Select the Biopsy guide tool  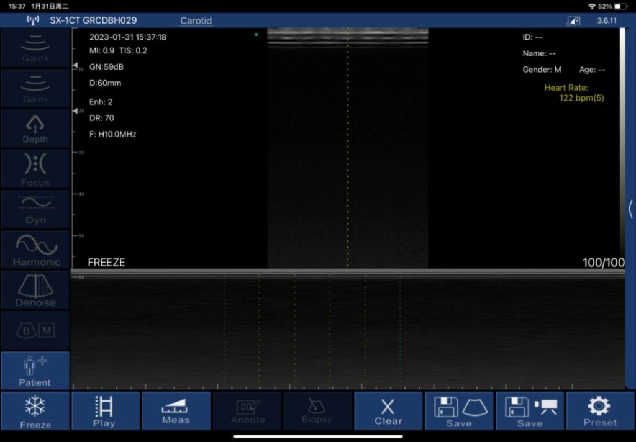tap(318, 411)
